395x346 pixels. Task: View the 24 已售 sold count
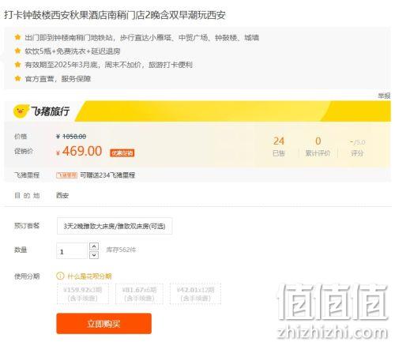point(279,146)
